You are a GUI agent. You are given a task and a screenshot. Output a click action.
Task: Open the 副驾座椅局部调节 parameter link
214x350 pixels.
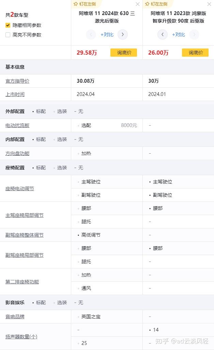click(25, 255)
